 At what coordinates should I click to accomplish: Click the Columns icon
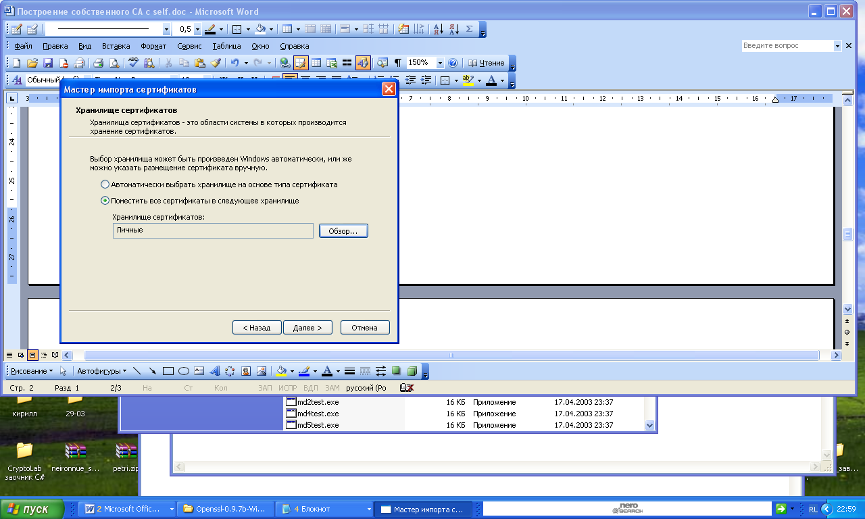[347, 63]
